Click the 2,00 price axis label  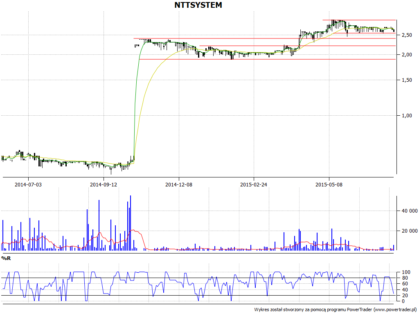(x=407, y=54)
